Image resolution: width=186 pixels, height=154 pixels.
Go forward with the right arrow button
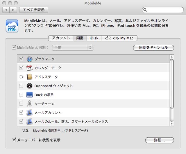pos(13,10)
